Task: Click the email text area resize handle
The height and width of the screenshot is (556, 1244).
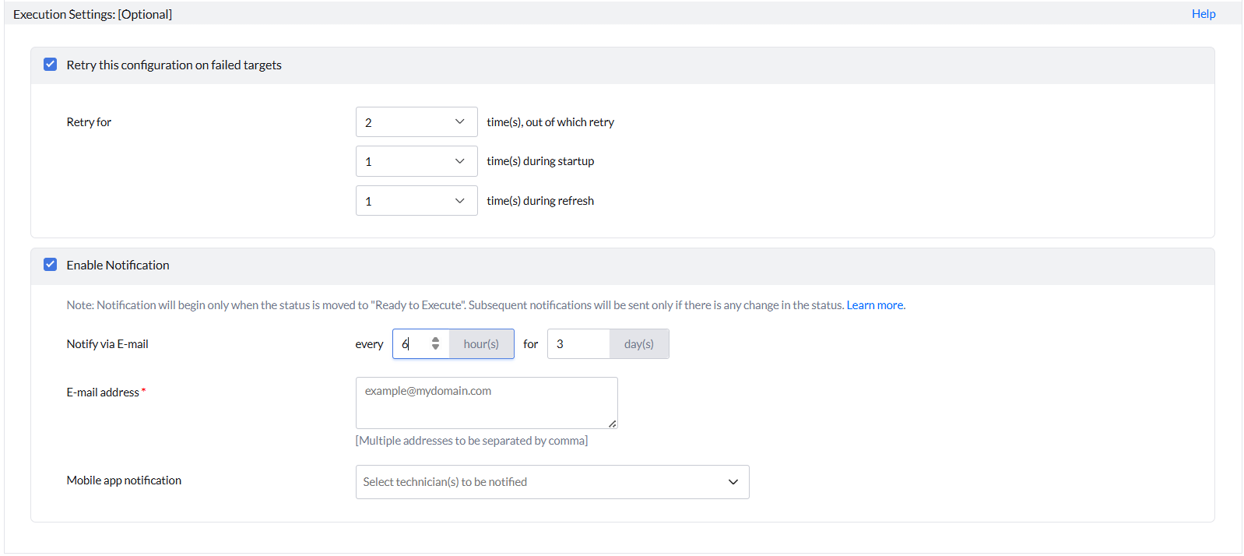Action: 613,424
